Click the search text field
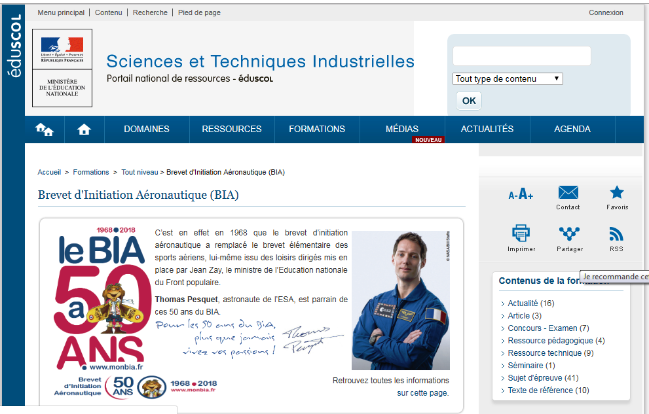Viewport: 649px width, 414px height. (521, 56)
